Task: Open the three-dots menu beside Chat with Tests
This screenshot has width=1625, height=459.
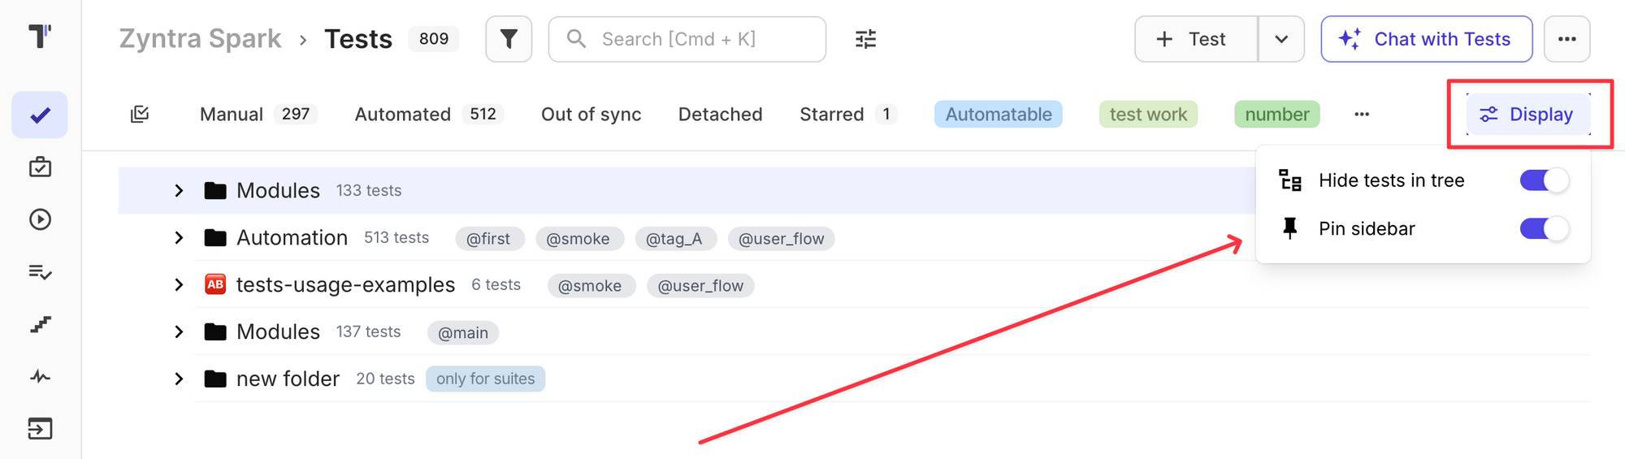Action: (x=1566, y=39)
